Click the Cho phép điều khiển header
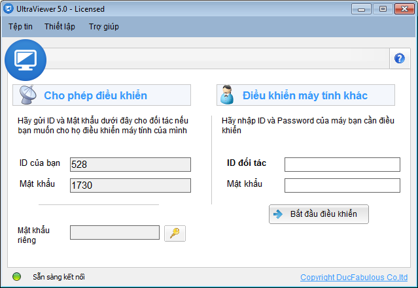The width and height of the screenshot is (418, 288). tap(101, 95)
